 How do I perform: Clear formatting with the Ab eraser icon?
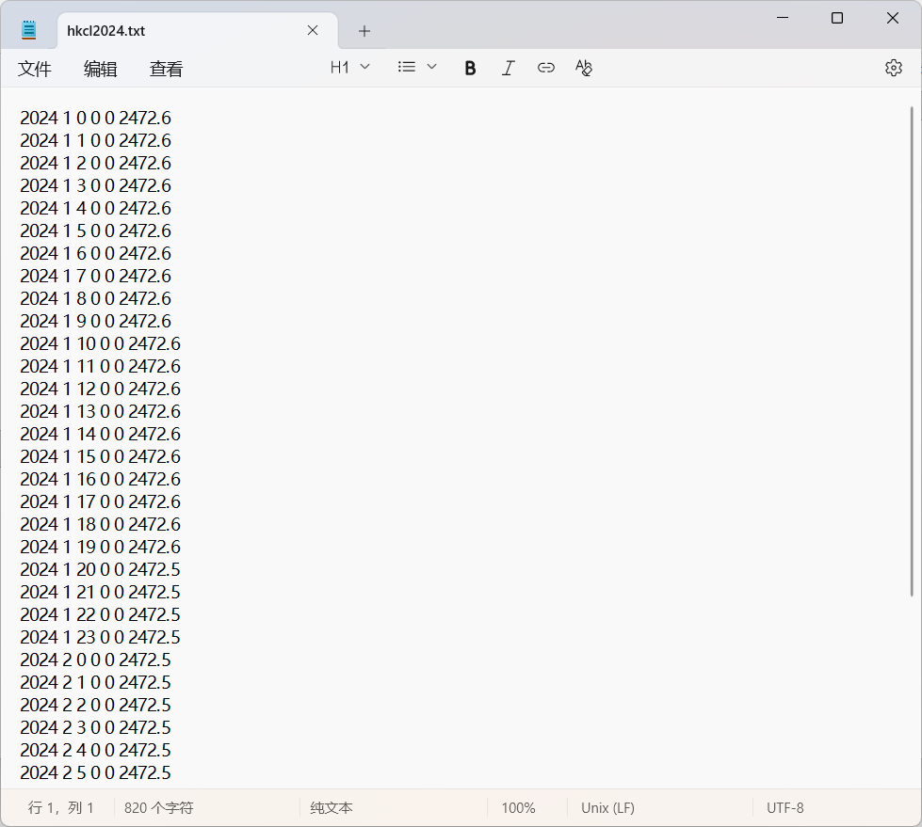tap(584, 68)
